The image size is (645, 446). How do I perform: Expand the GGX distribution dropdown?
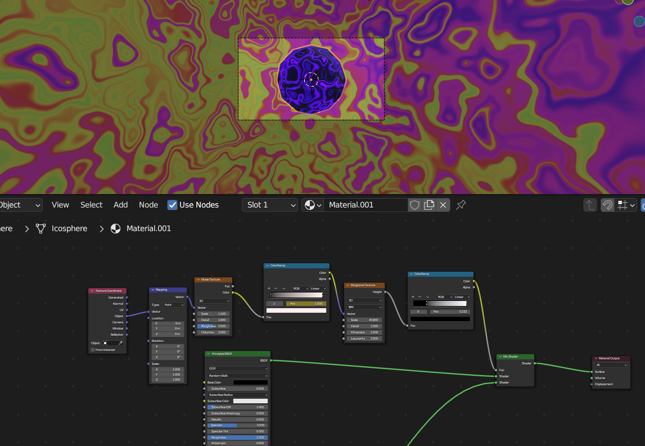pos(237,368)
